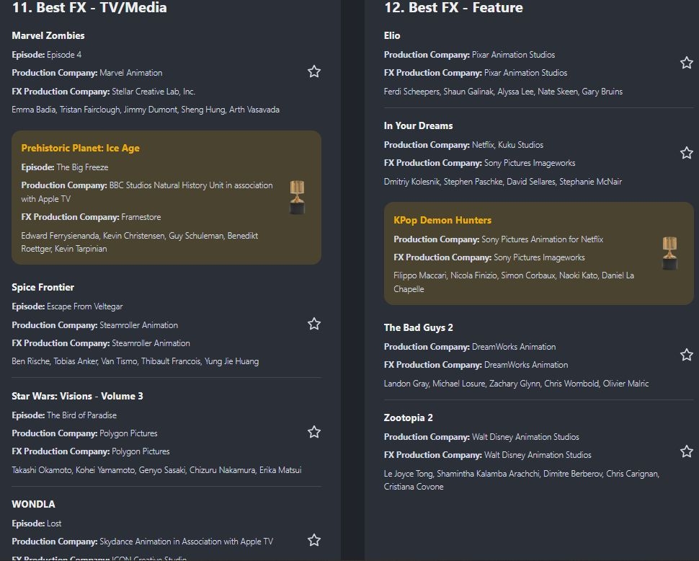Image resolution: width=699 pixels, height=561 pixels.
Task: Open Prehistoric Planet: Ice Age title
Action: [80, 148]
